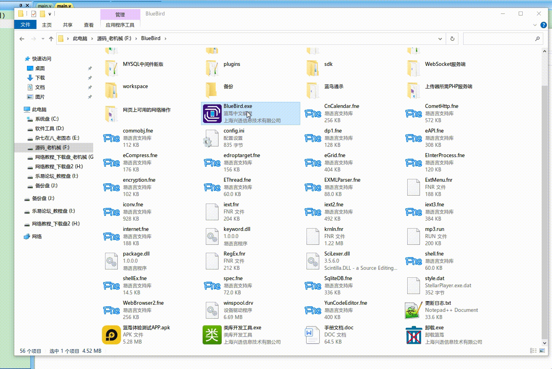The image size is (552, 369).
Task: Open the address bar history dropdown
Action: pos(440,38)
